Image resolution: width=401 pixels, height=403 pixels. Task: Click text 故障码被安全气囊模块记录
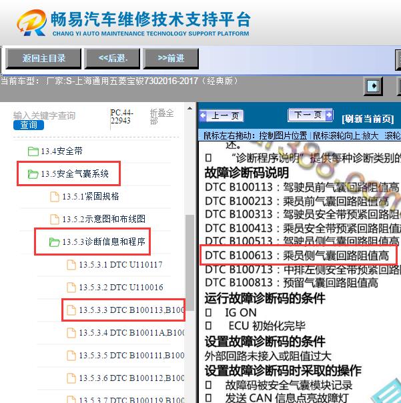click(x=289, y=385)
